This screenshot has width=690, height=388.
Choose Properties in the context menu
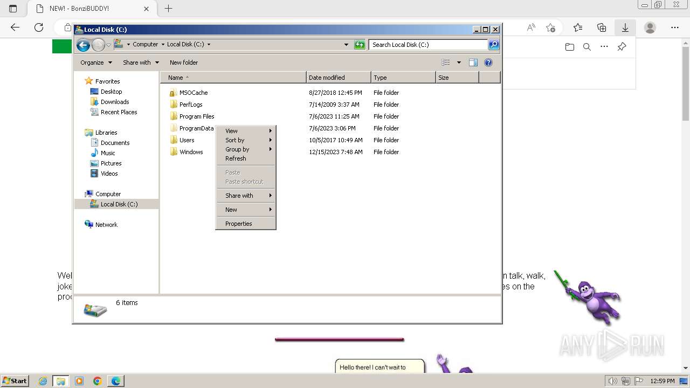tap(246, 224)
